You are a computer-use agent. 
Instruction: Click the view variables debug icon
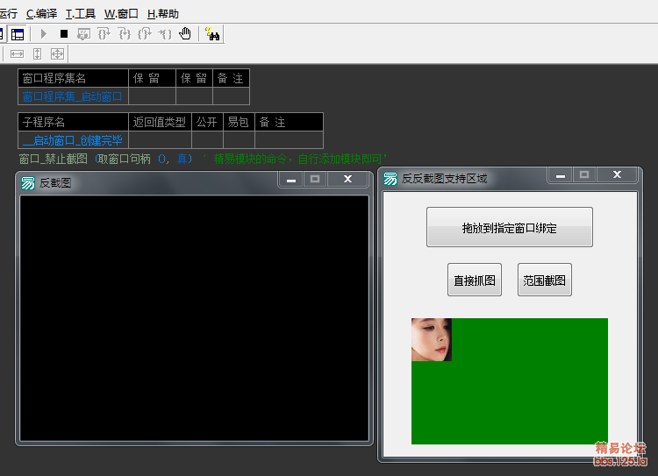point(84,33)
